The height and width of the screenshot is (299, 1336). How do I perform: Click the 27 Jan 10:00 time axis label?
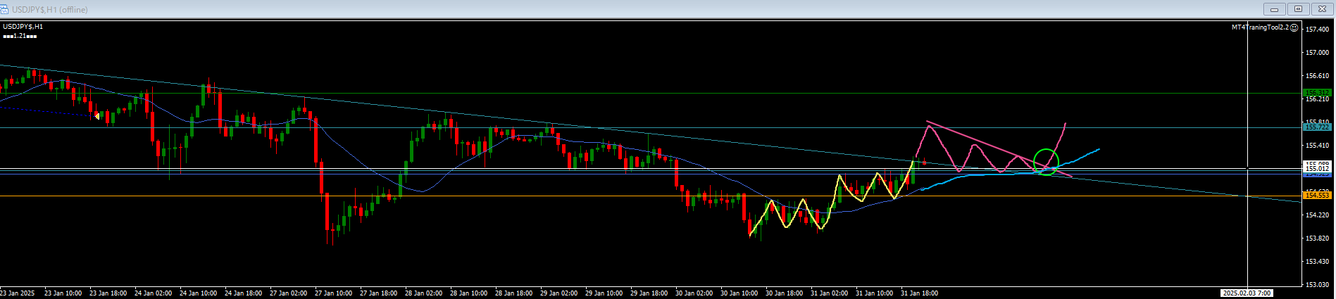(x=333, y=293)
